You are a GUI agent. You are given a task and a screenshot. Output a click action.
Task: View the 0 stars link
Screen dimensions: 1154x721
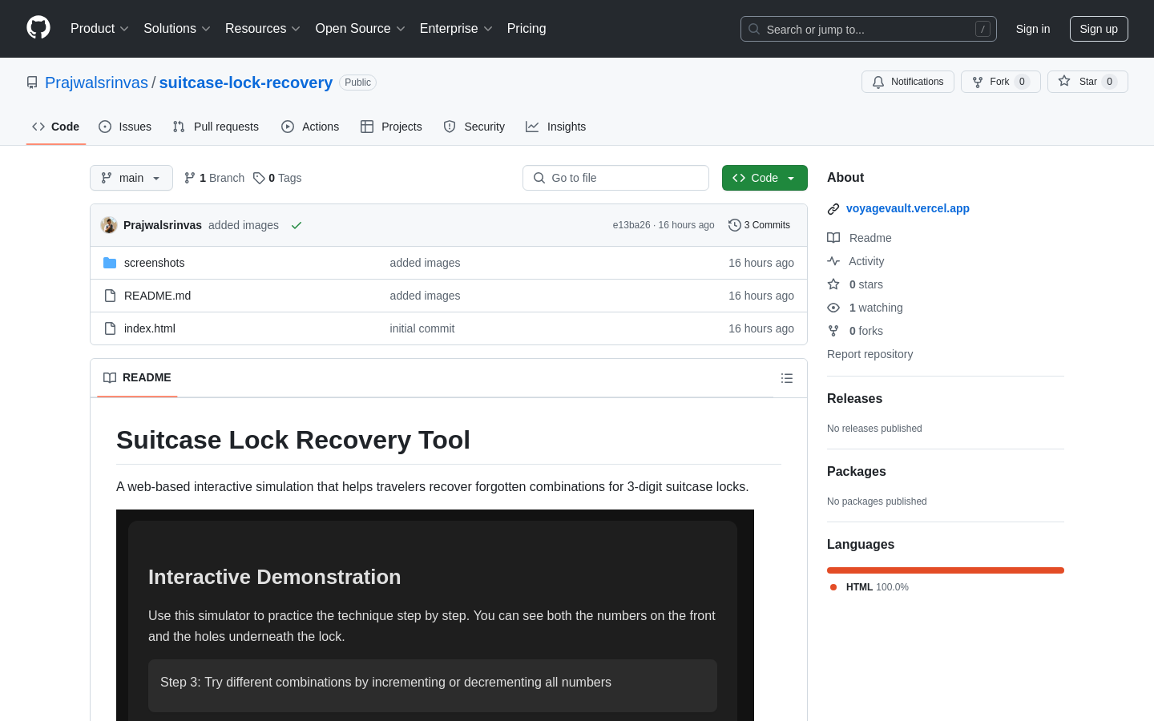click(x=855, y=284)
